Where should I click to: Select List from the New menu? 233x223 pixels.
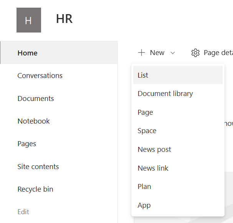tap(143, 75)
